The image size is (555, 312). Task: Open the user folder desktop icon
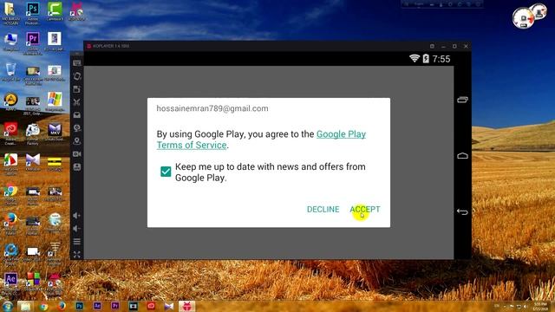pos(10,13)
